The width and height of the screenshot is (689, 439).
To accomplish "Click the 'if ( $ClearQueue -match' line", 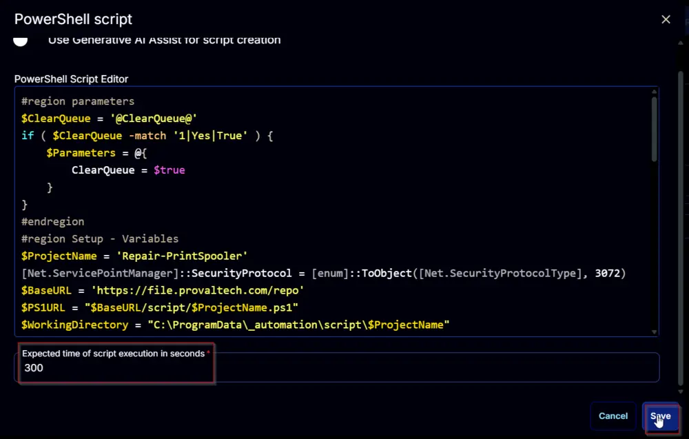I will pos(147,135).
